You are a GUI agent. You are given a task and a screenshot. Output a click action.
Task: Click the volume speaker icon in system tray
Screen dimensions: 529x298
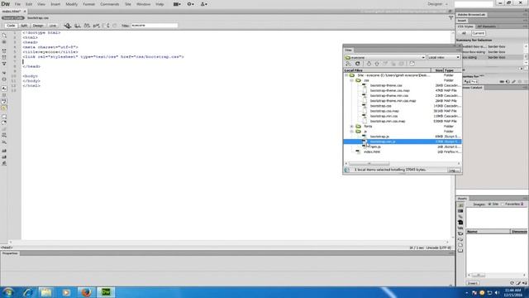pos(497,292)
